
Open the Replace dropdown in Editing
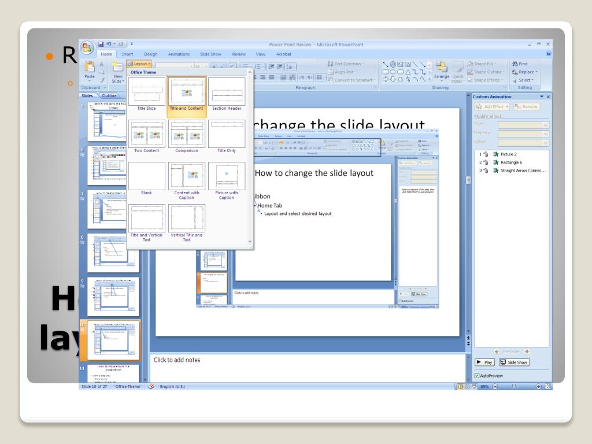coord(525,72)
